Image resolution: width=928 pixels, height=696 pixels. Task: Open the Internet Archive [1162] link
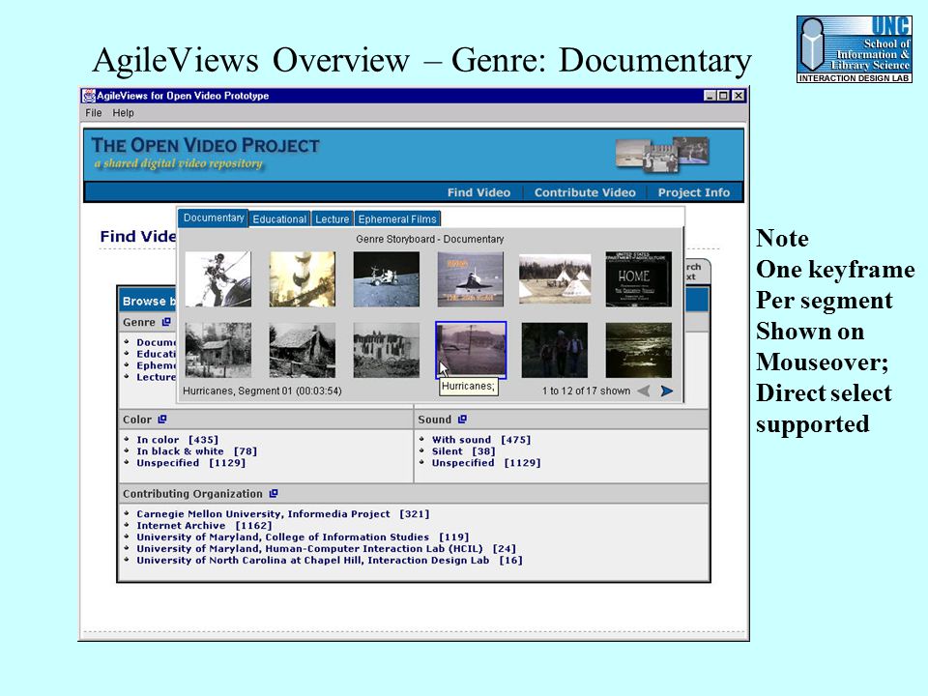[x=204, y=526]
